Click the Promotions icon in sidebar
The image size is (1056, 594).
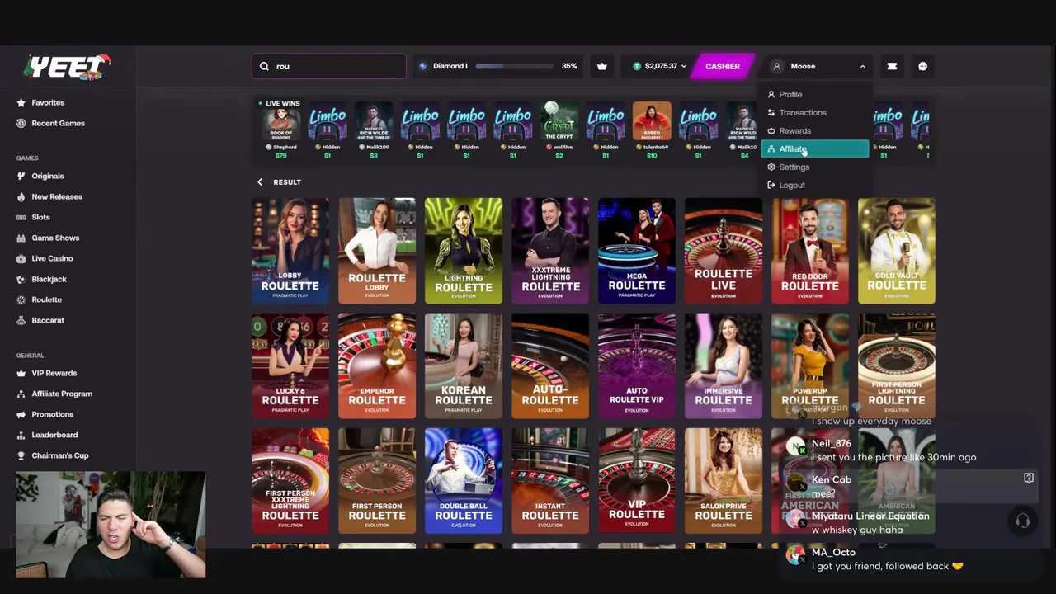[x=21, y=414]
